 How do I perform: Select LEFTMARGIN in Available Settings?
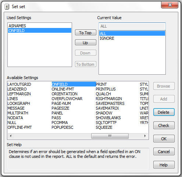click(x=19, y=94)
